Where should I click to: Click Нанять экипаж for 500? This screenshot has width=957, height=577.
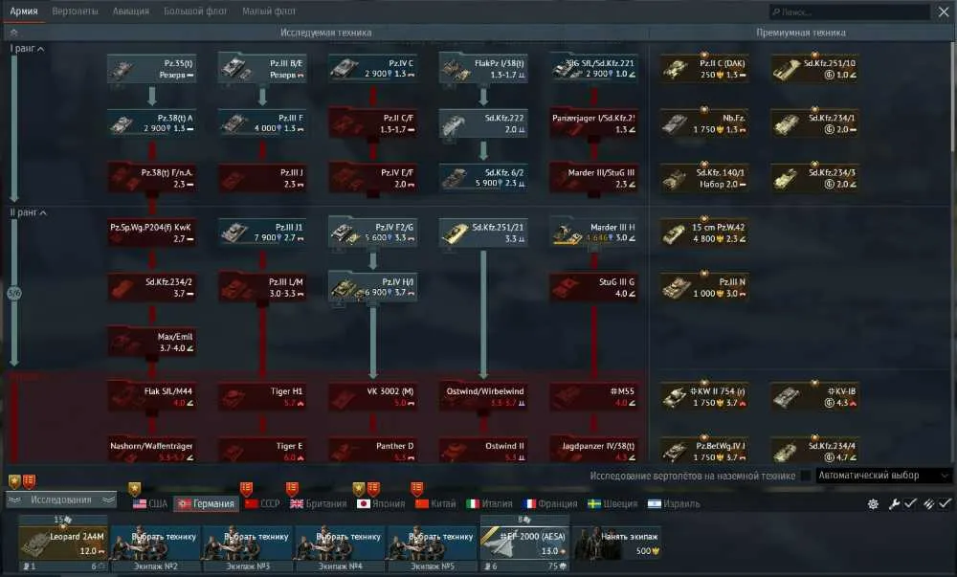pyautogui.click(x=617, y=543)
